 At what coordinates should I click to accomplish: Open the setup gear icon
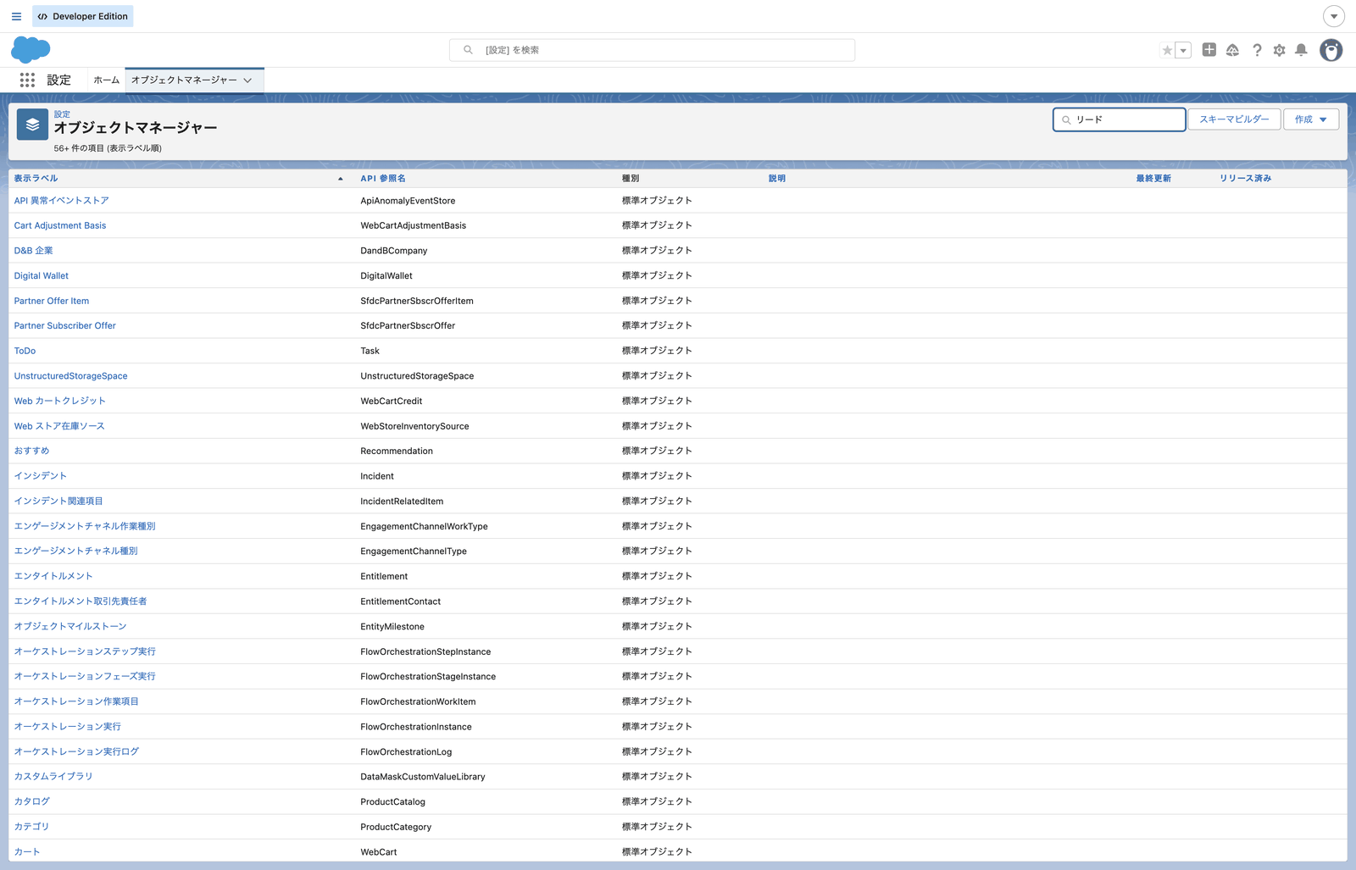click(x=1279, y=50)
